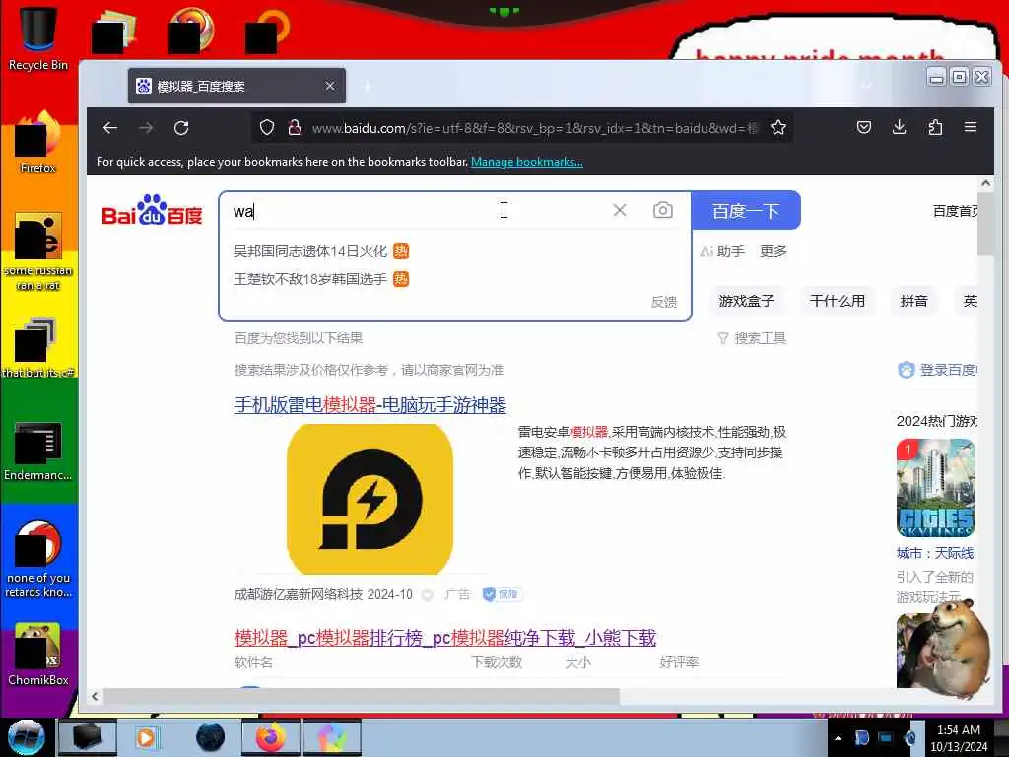The height and width of the screenshot is (757, 1009).
Task: Clear the Baidu search box with X
Action: point(620,210)
